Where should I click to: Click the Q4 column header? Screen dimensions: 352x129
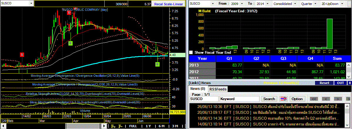pyautogui.click(x=311, y=59)
